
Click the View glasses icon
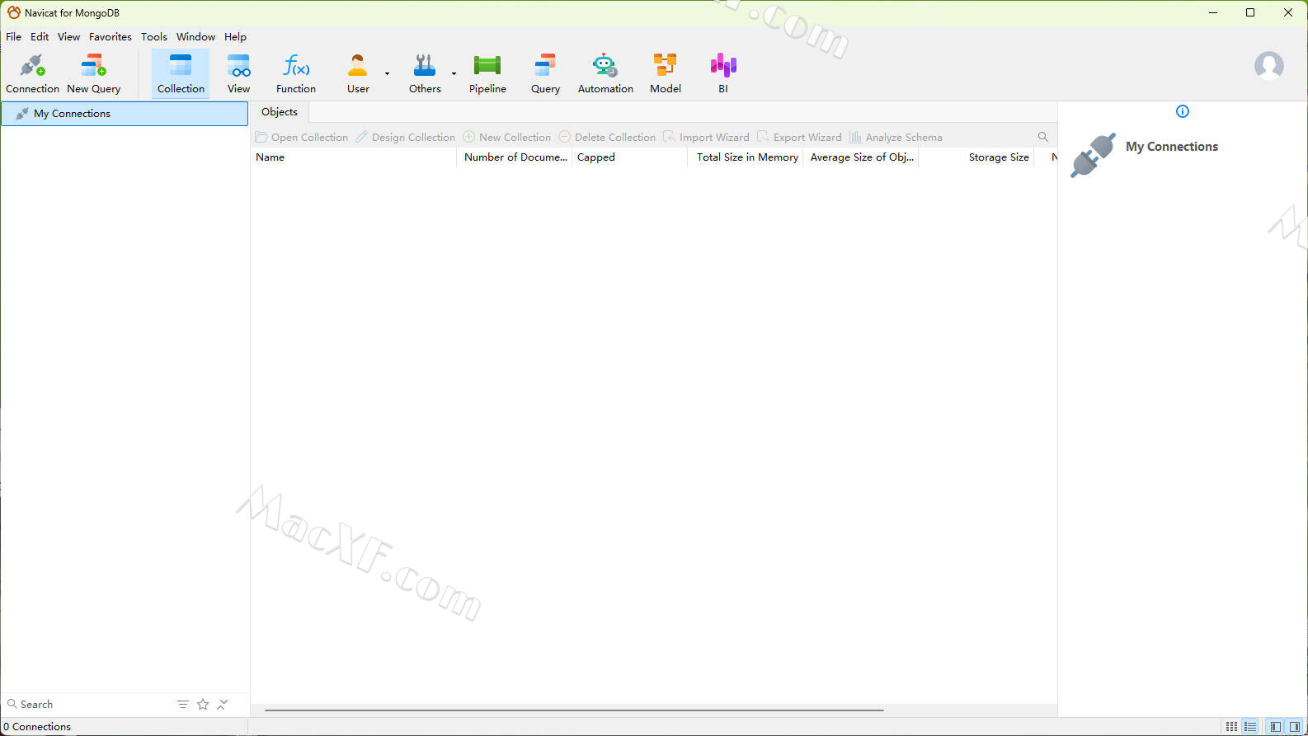tap(238, 66)
